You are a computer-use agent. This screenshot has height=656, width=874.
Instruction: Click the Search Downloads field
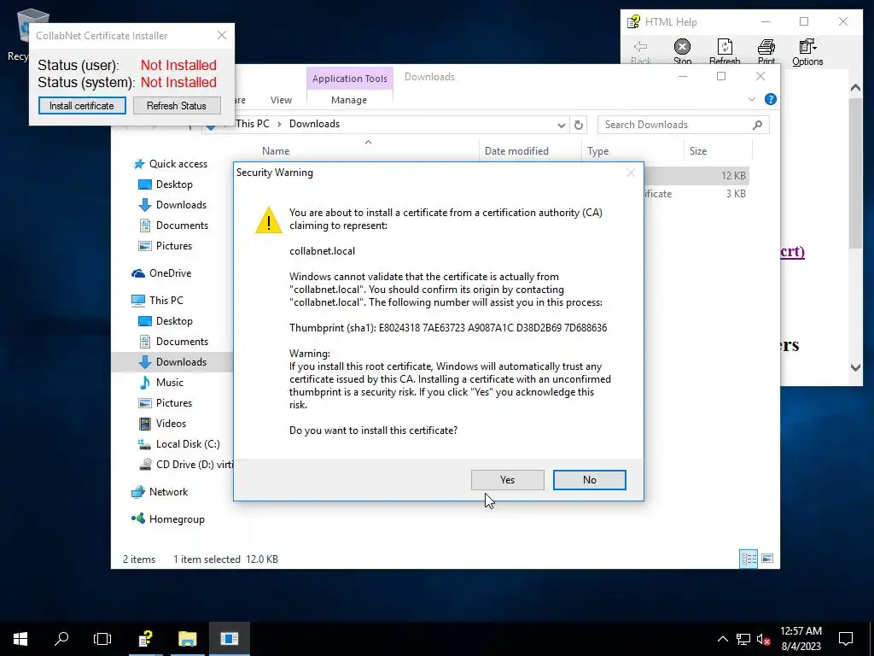(x=684, y=125)
